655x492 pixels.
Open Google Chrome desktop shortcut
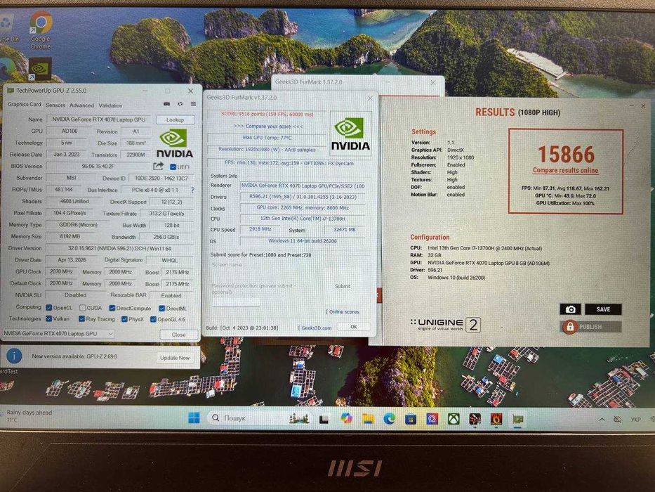pyautogui.click(x=41, y=30)
